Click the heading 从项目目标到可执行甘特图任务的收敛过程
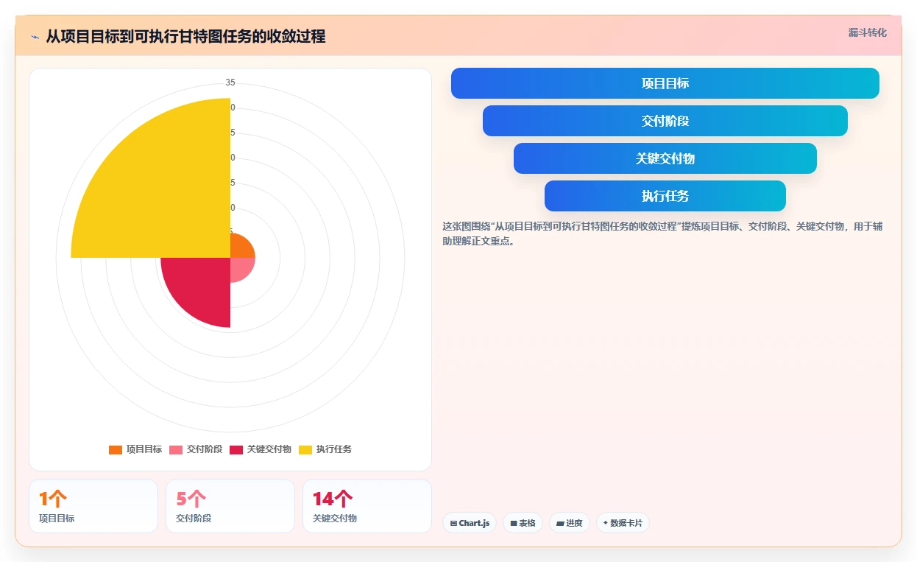The width and height of the screenshot is (917, 562). pyautogui.click(x=185, y=36)
